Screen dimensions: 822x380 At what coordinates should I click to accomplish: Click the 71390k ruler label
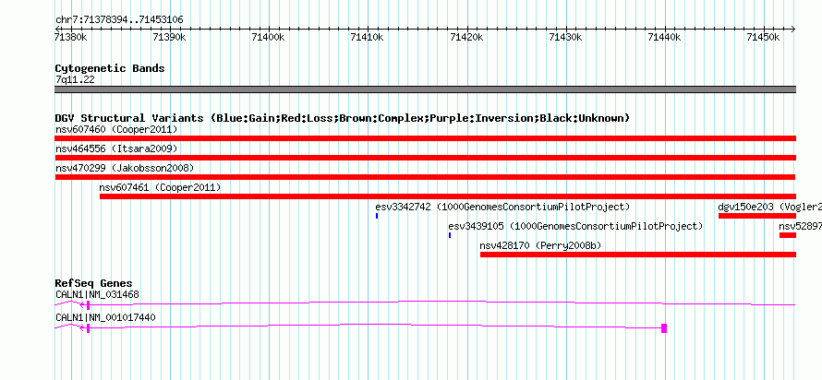(169, 37)
